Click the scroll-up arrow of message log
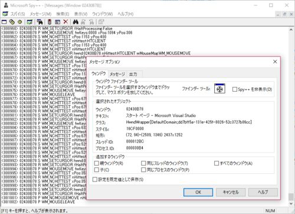The height and width of the screenshot is (214, 295). pos(291,30)
